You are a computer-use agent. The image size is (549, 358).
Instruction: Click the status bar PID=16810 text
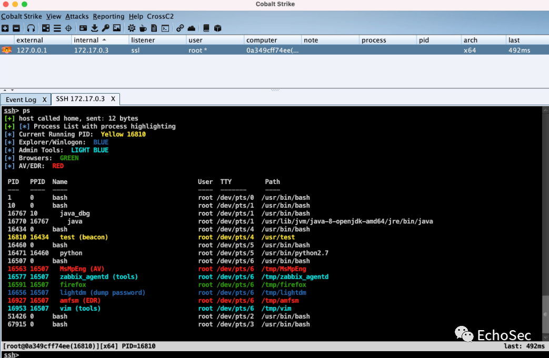(x=138, y=346)
